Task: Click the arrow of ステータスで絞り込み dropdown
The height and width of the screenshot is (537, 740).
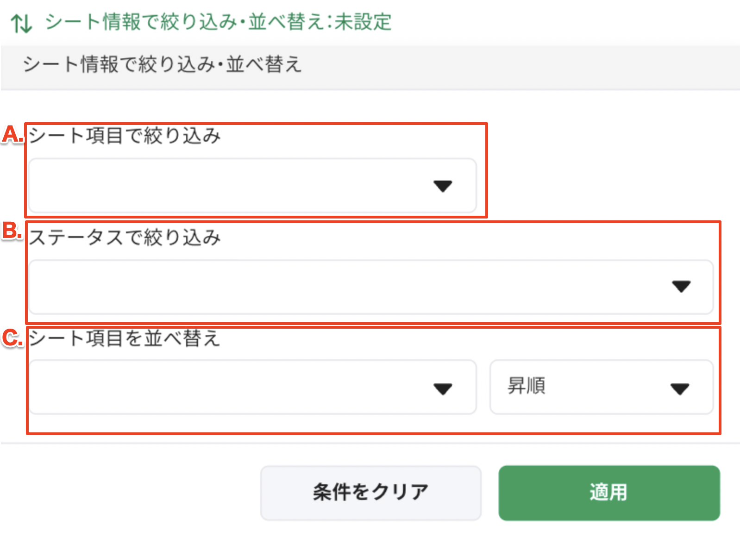Action: click(x=681, y=287)
